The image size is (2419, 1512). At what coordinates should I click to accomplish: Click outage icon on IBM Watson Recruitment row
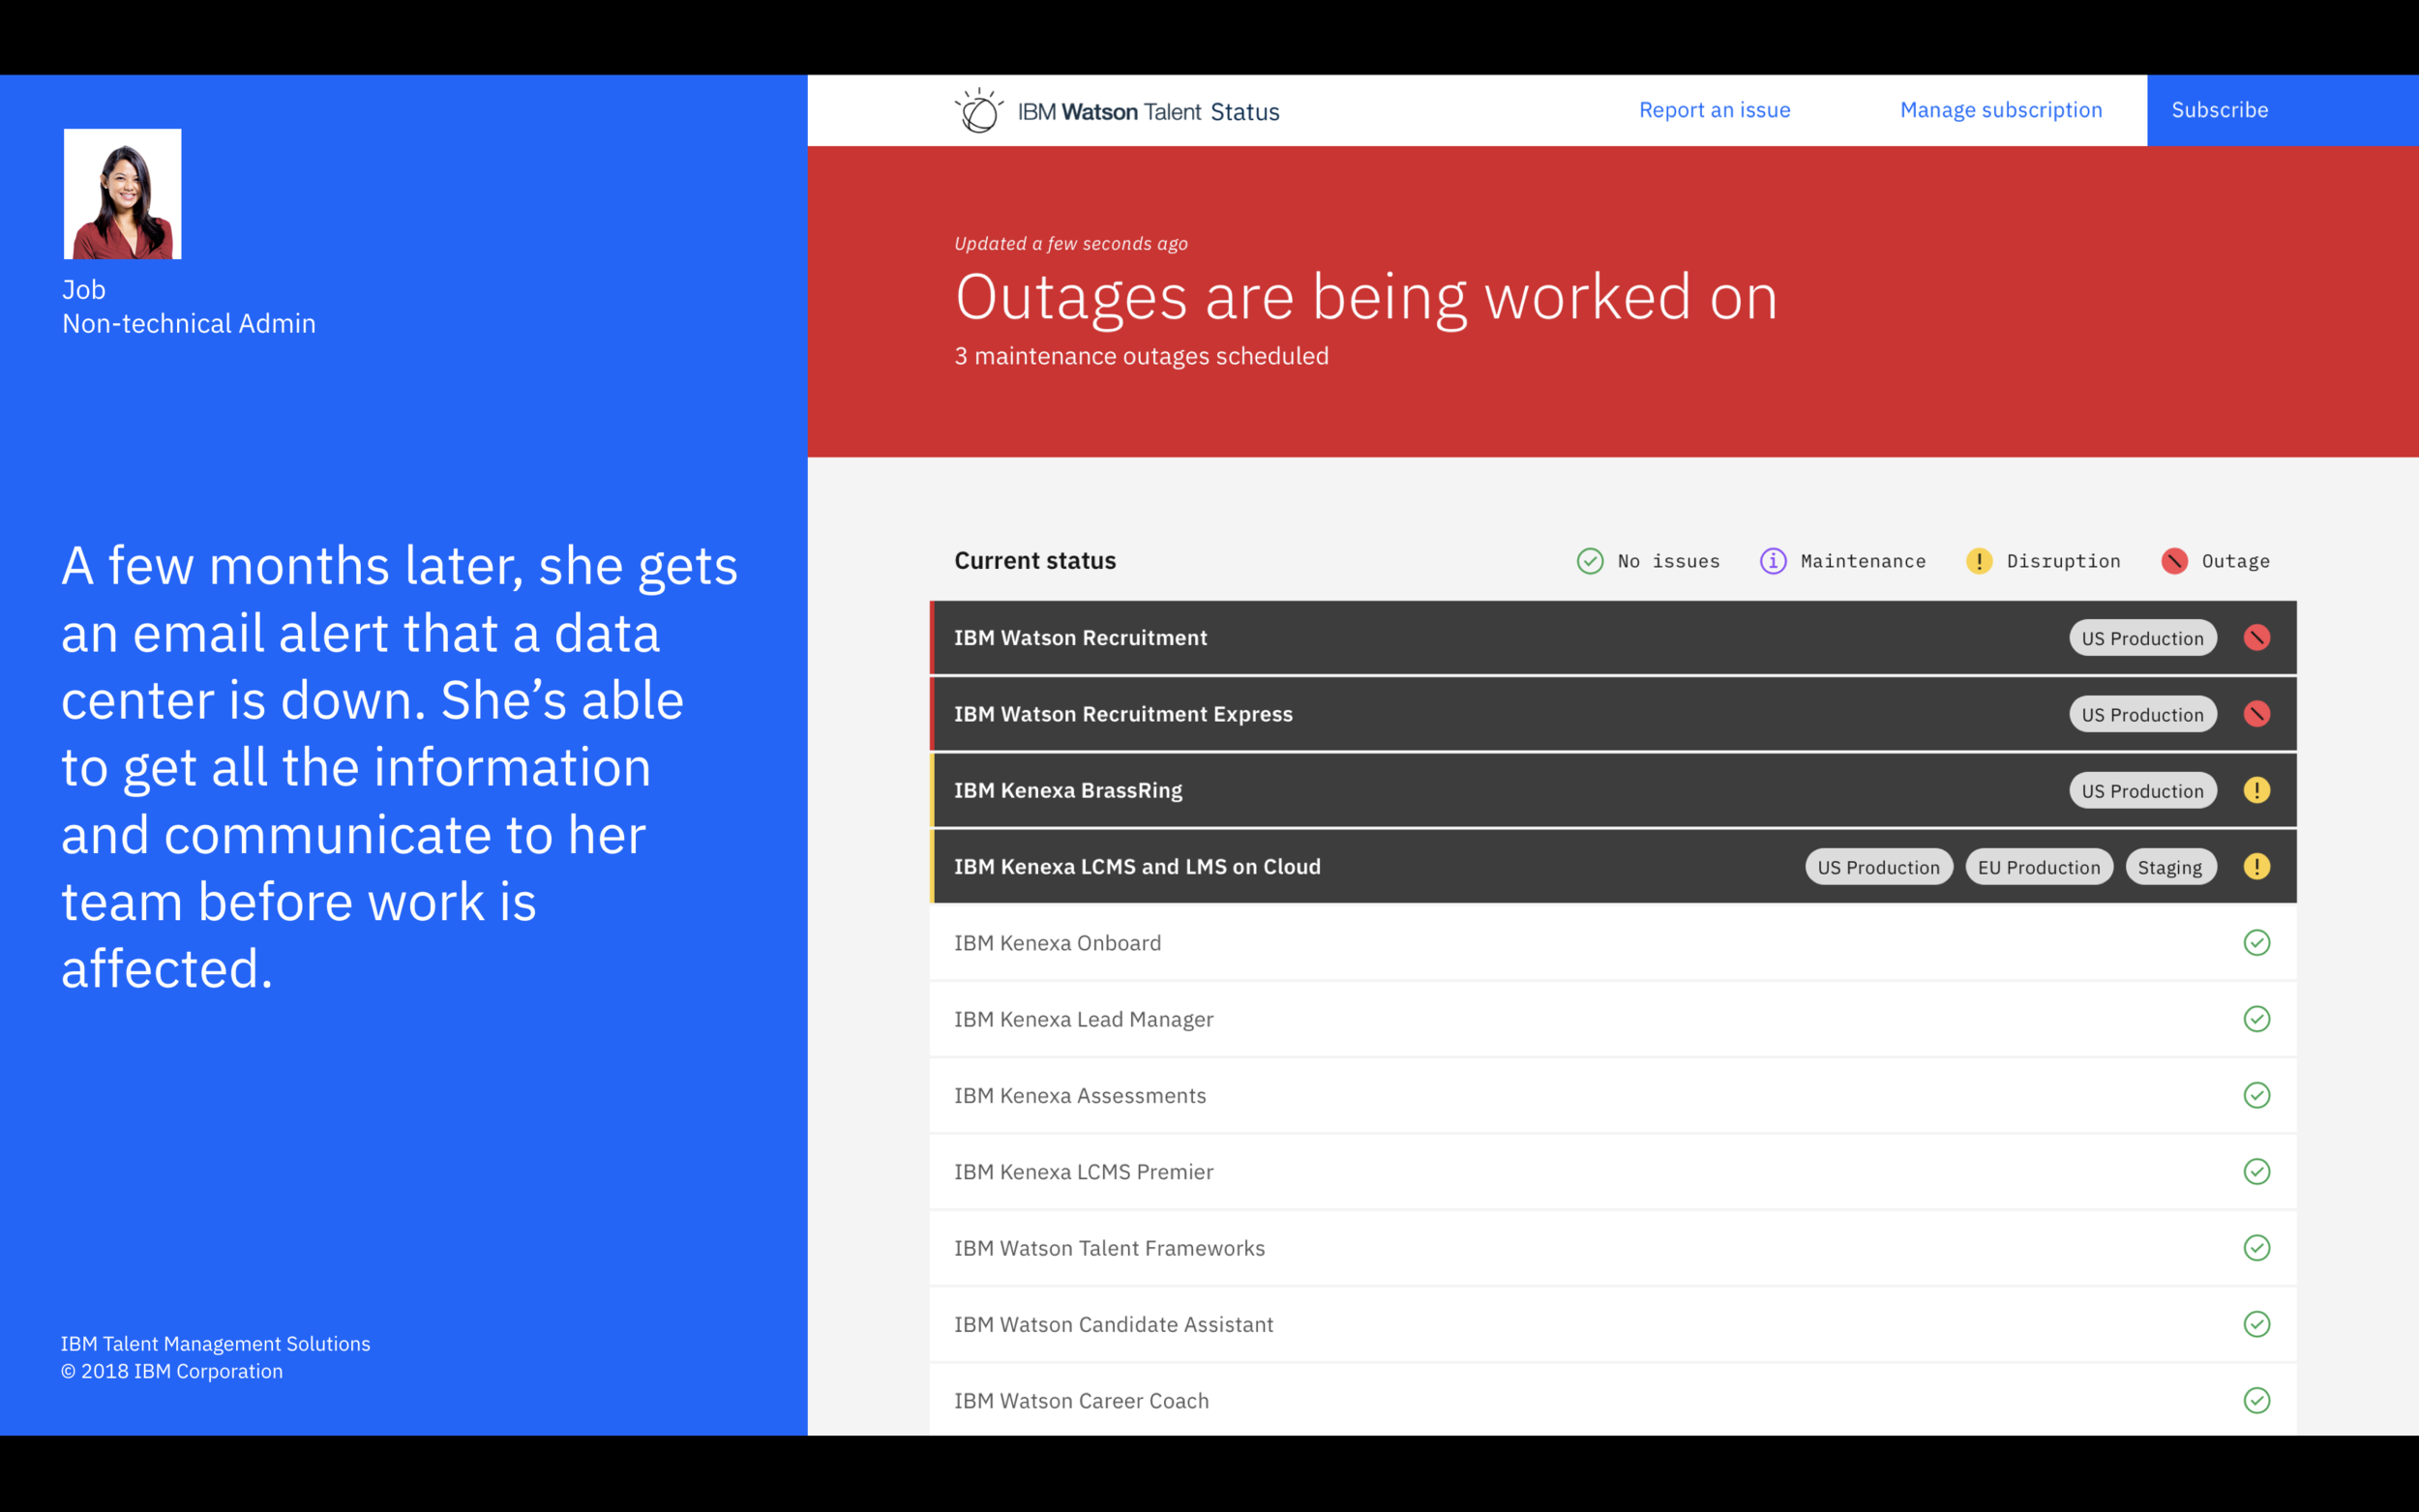pyautogui.click(x=2256, y=638)
